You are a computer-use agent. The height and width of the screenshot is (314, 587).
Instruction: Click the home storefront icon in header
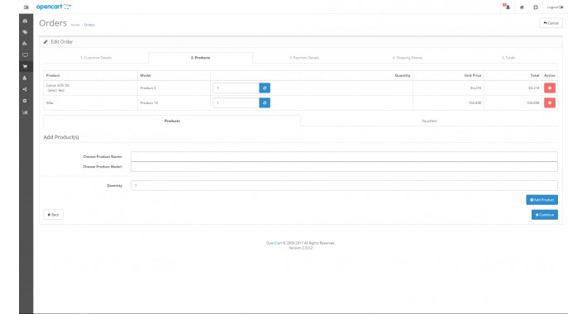coord(522,7)
